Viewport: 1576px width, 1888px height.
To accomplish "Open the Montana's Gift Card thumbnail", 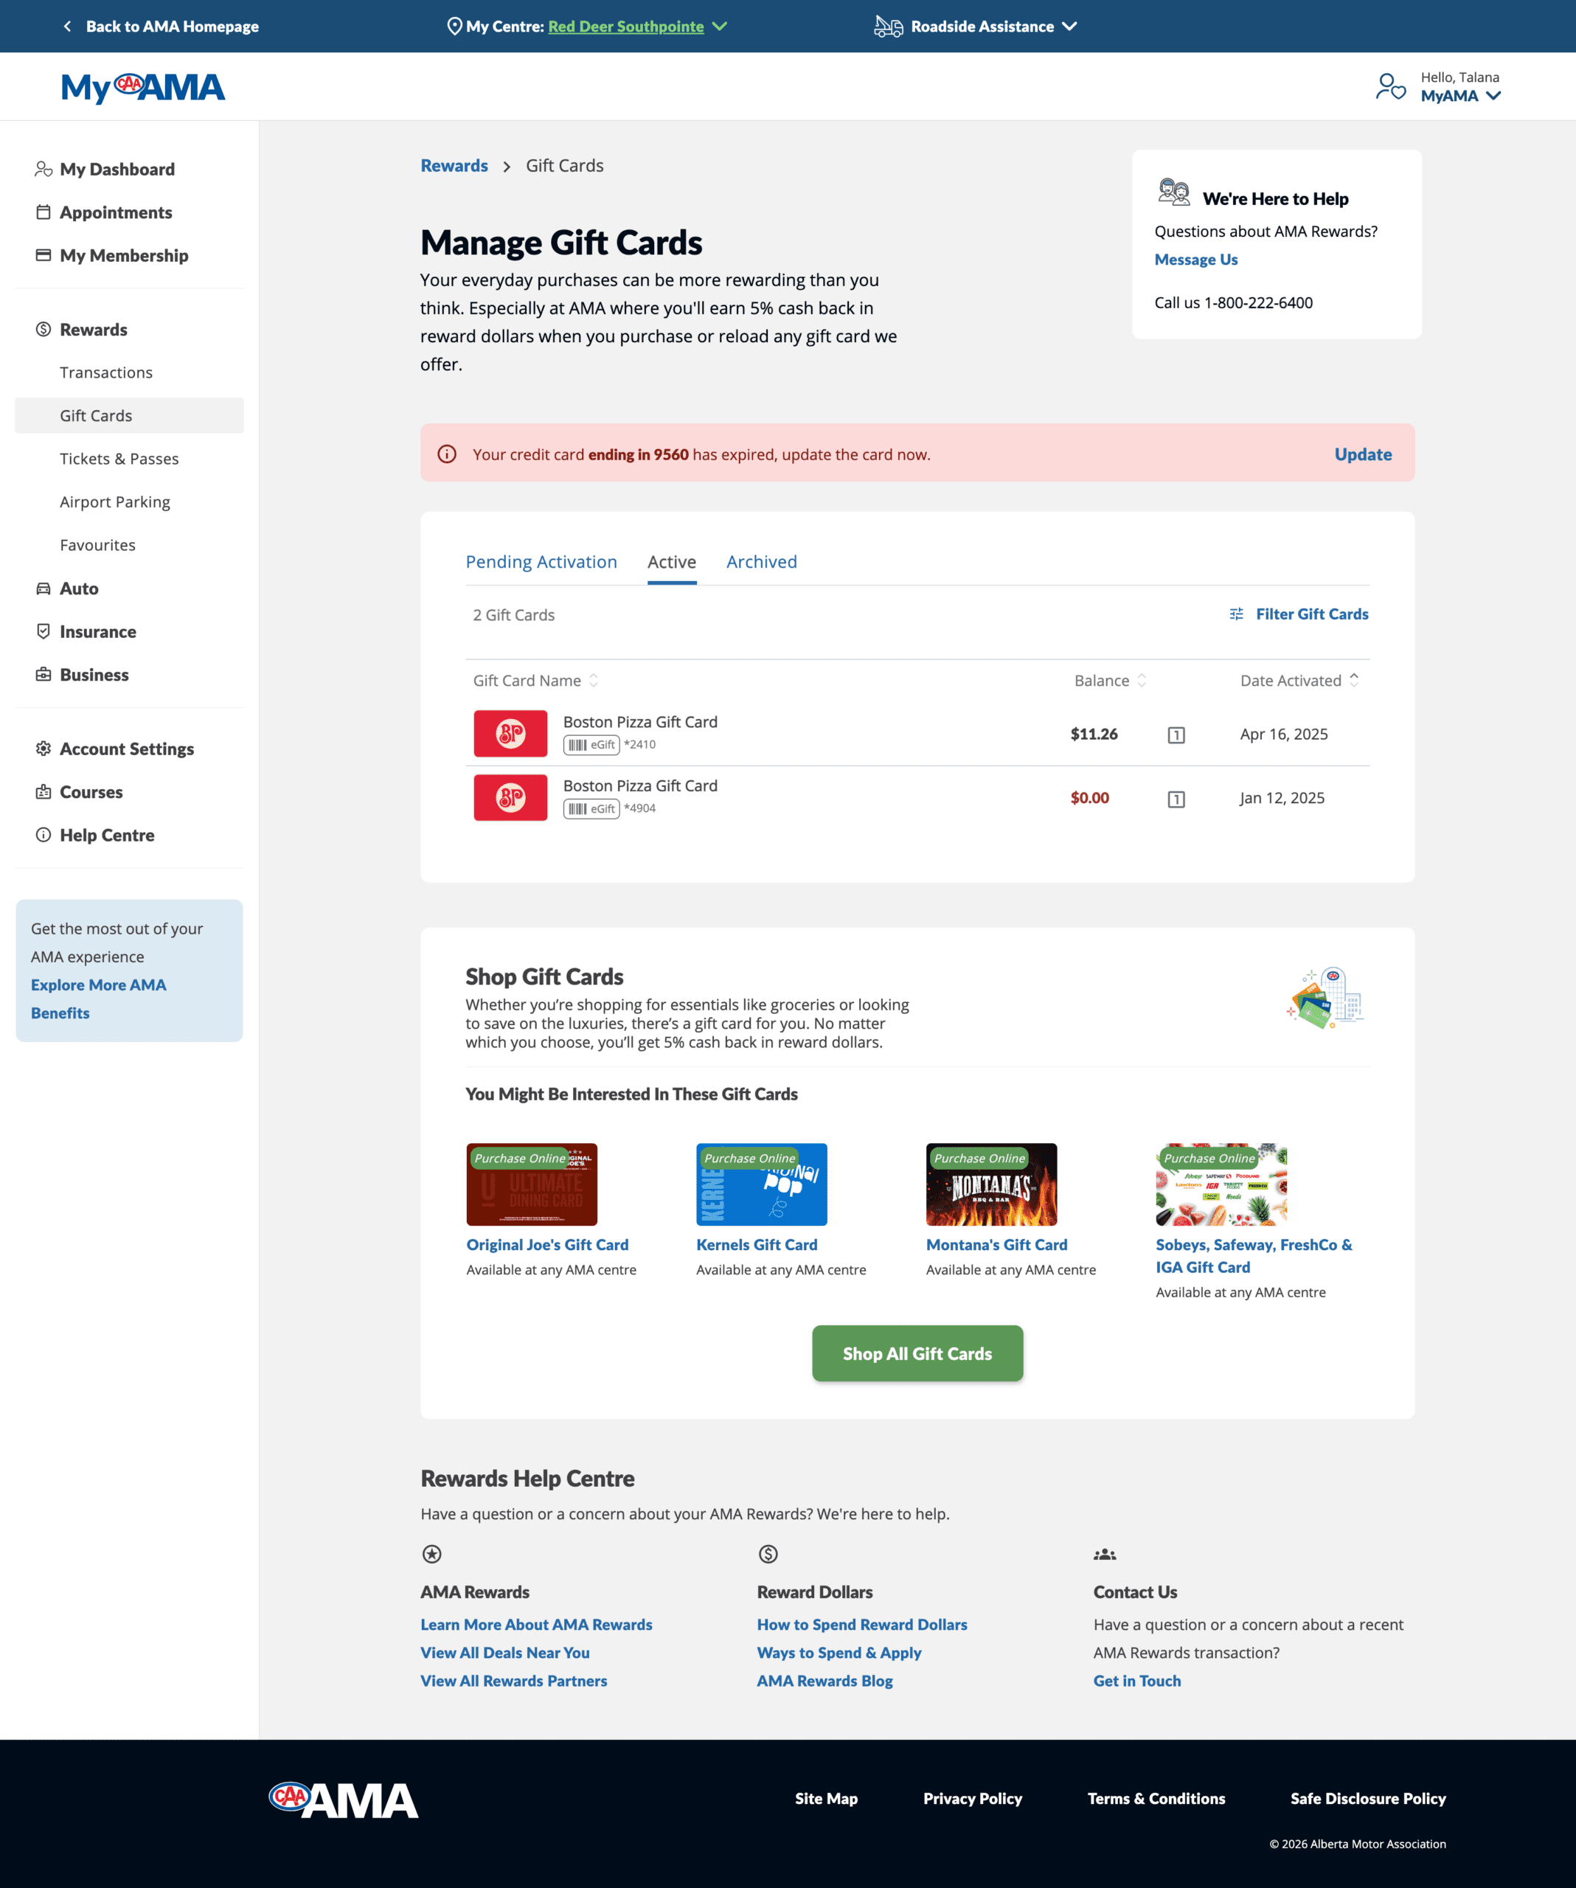I will (992, 1184).
